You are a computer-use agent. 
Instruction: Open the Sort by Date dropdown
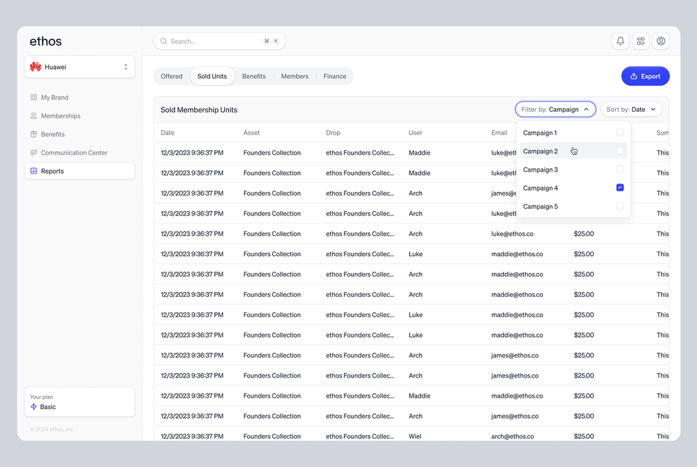[631, 109]
